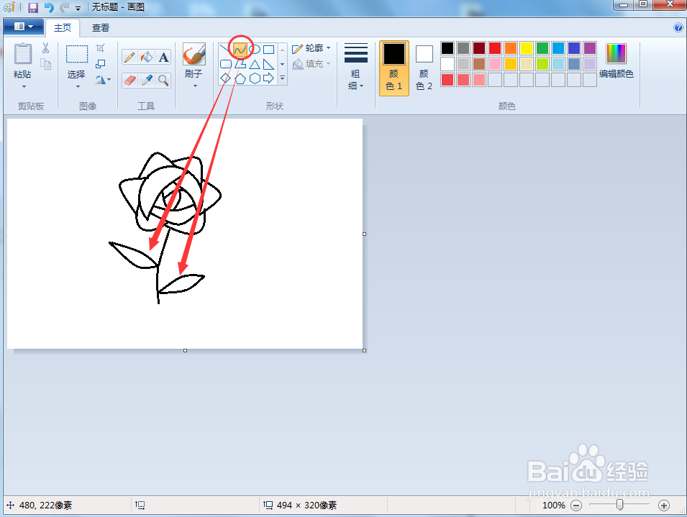Pick the Oval shape tool

[254, 49]
